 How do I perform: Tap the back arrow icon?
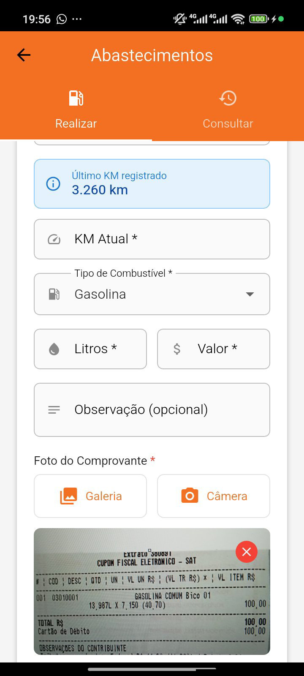point(24,55)
